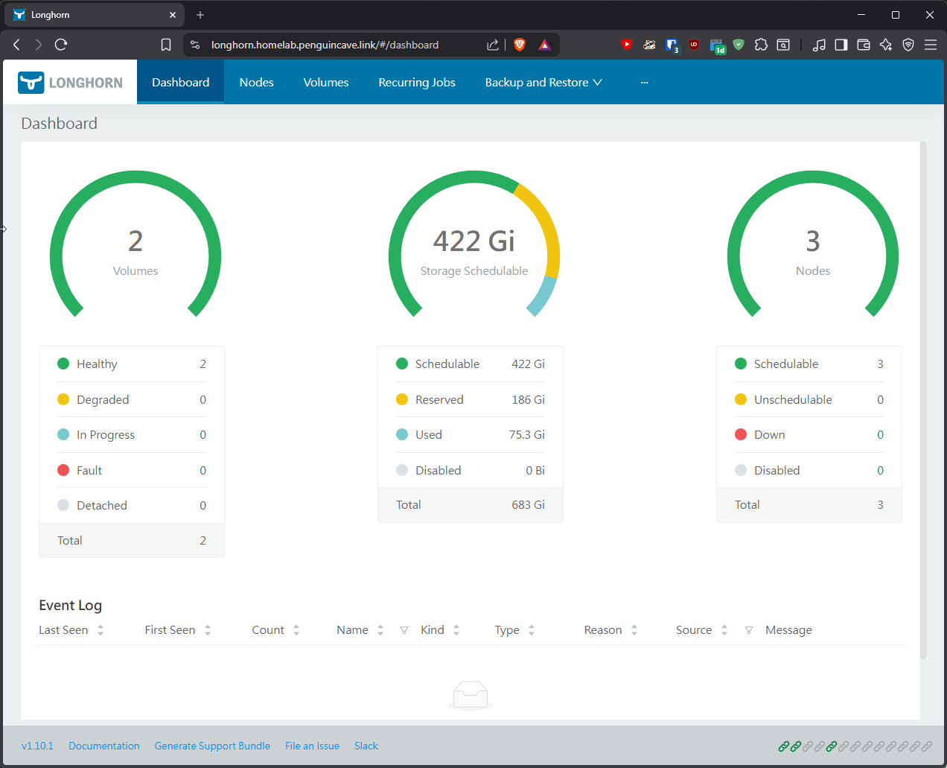Click the Longhorn logo icon
The width and height of the screenshot is (947, 768).
pos(31,82)
